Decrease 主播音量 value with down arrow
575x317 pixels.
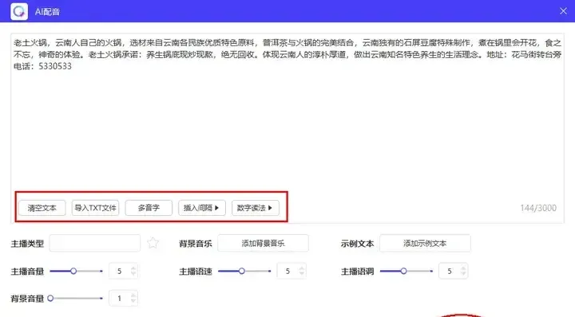pos(133,274)
